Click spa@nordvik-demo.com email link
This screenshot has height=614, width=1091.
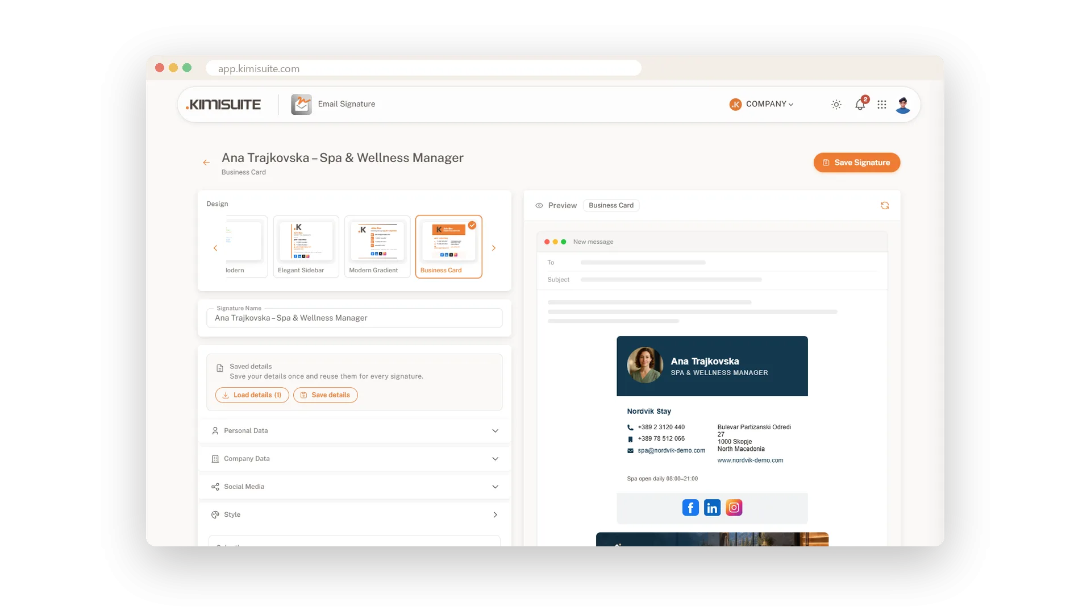pos(671,451)
